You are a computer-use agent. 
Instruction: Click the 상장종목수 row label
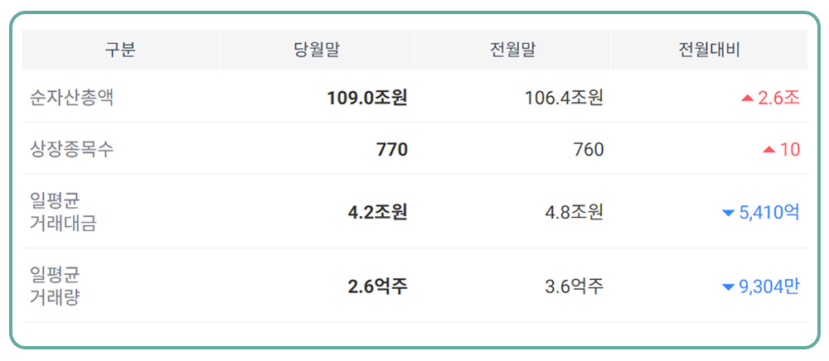pos(72,150)
